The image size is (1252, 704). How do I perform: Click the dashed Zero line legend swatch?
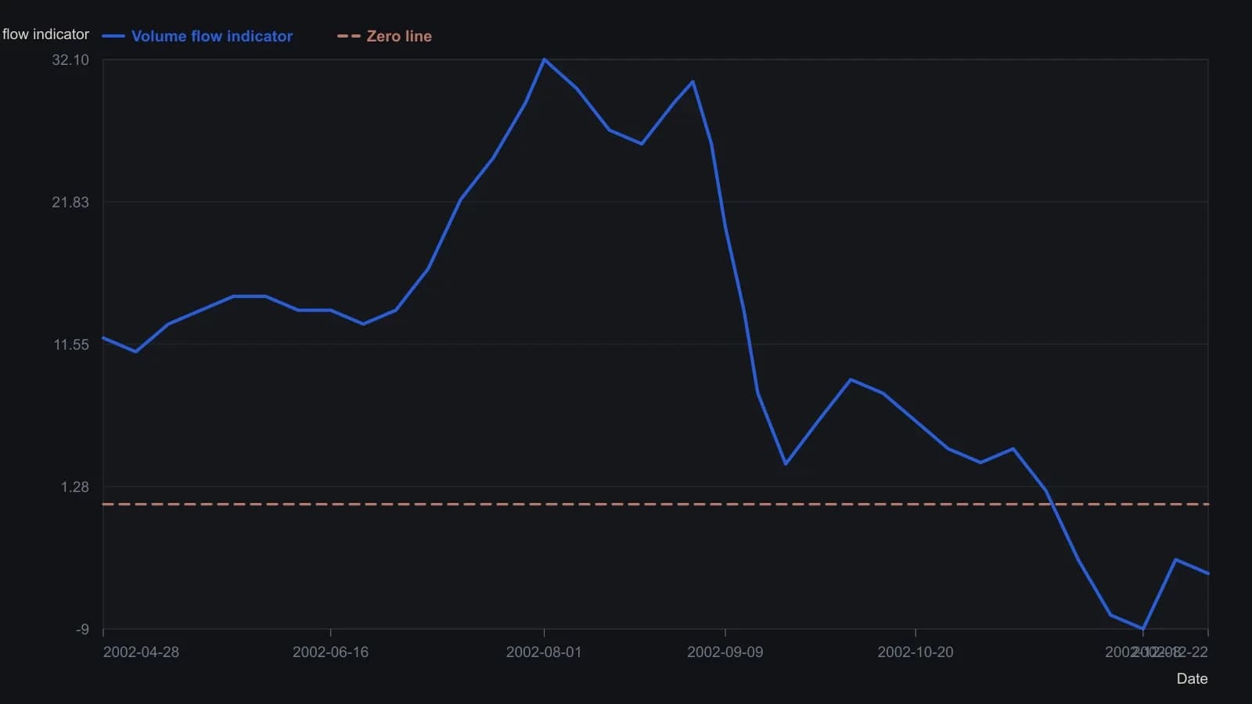tap(348, 36)
